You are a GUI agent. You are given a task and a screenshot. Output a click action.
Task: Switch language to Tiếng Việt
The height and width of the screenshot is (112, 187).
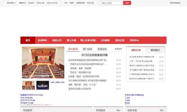pyautogui.click(x=40, y=3)
